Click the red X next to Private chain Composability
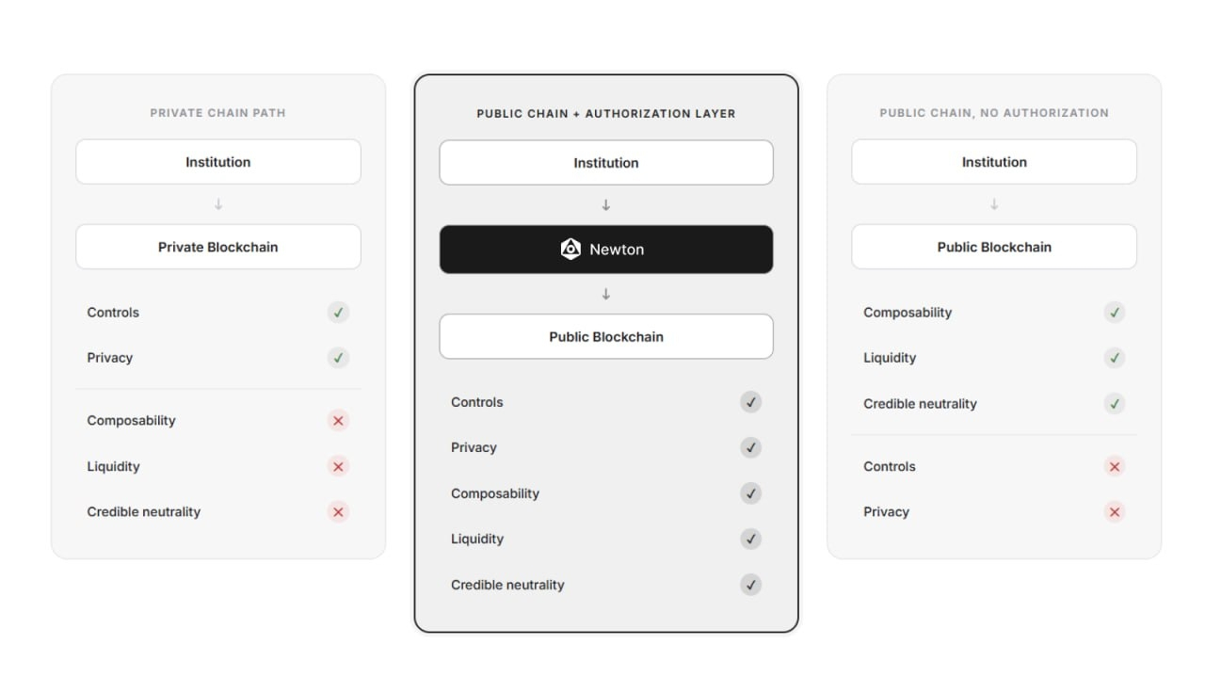The image size is (1205, 678). tap(338, 421)
